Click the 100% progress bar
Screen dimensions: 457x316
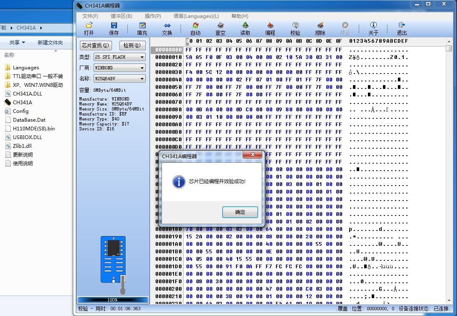[x=112, y=299]
